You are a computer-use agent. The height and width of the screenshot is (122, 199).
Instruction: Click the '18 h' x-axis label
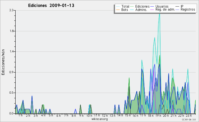(151, 115)
